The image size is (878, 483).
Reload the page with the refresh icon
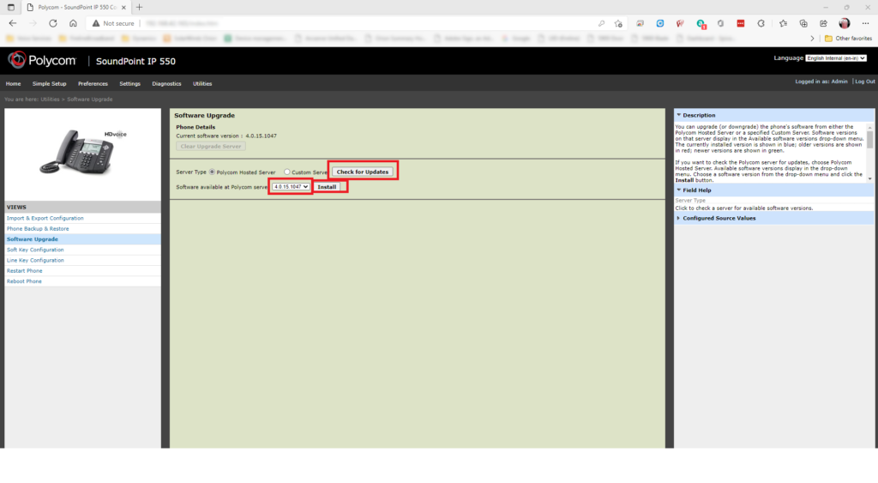coord(53,23)
